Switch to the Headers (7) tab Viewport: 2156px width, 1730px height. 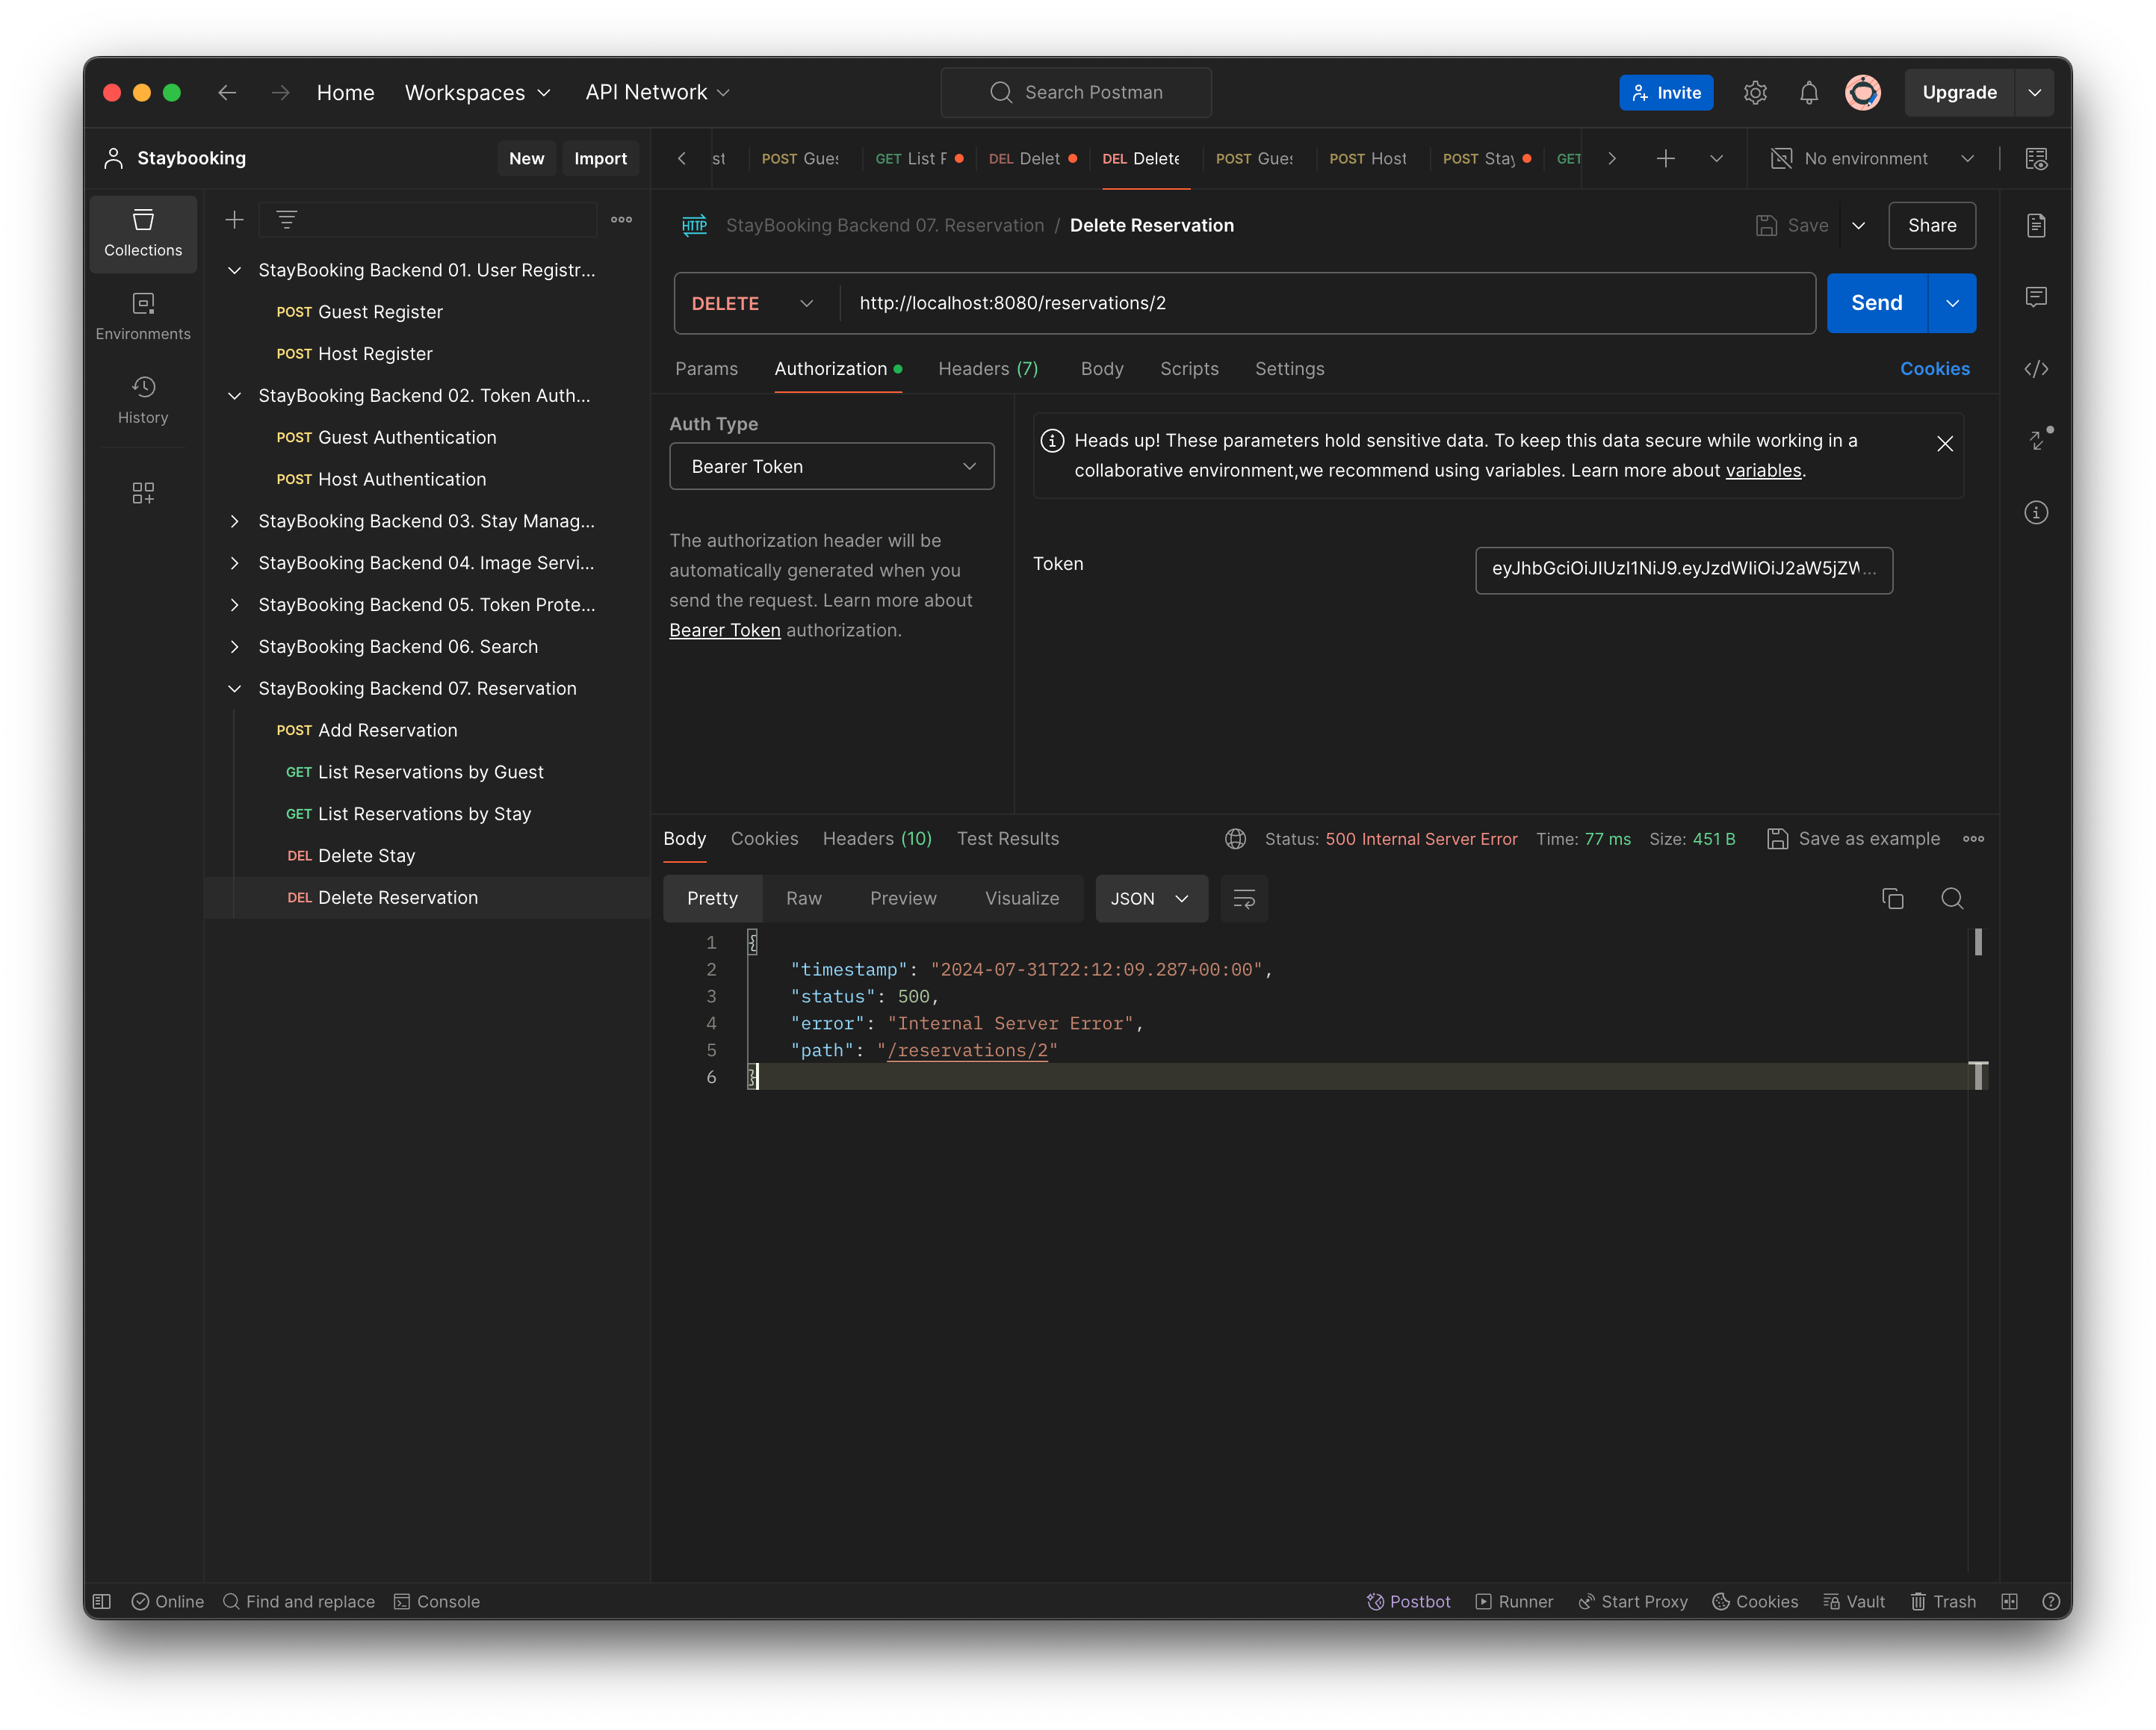987,368
